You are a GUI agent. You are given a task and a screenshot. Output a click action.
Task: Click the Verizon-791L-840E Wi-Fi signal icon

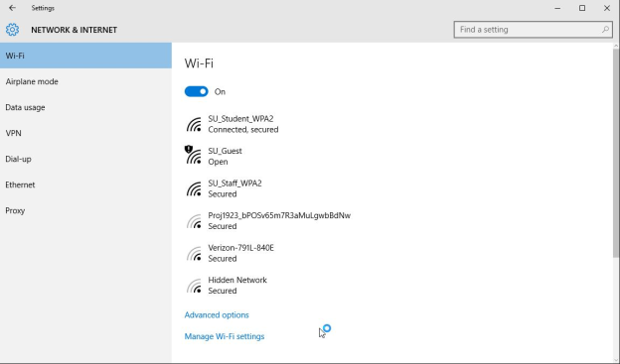coord(194,254)
